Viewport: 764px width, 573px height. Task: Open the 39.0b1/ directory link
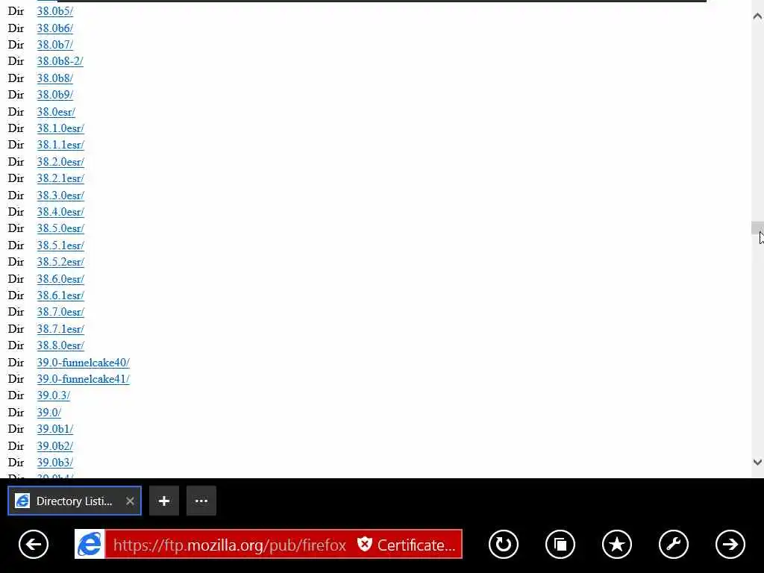click(55, 429)
